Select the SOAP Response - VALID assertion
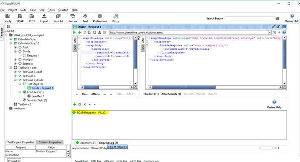This screenshot has height=162, width=300. (90, 113)
